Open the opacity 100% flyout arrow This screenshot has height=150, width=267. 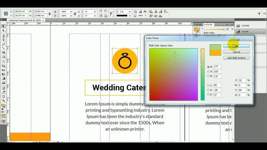point(146,15)
